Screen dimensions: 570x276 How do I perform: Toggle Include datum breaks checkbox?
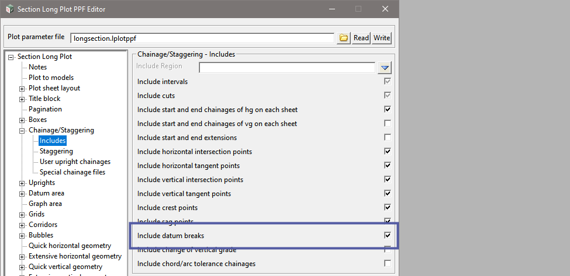387,236
